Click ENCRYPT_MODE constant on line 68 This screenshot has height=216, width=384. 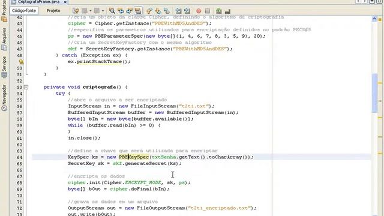(x=143, y=182)
